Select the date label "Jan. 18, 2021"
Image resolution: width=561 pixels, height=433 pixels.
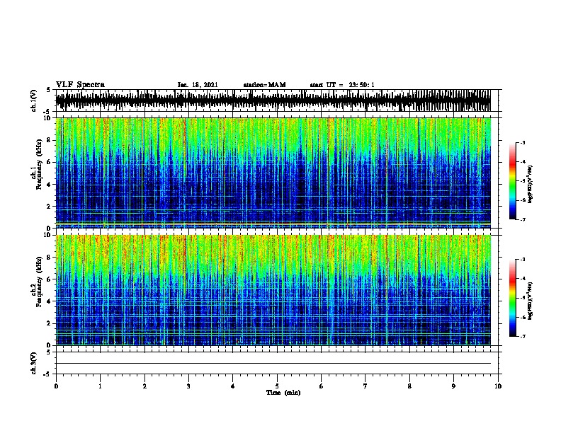tap(198, 85)
